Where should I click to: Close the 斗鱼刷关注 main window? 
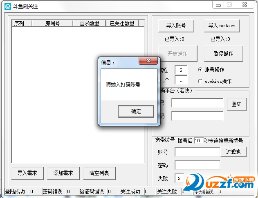(245, 5)
